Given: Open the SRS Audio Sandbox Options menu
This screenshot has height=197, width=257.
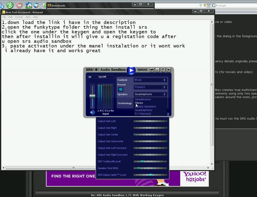Looking at the screenshot, I should 142,70.
